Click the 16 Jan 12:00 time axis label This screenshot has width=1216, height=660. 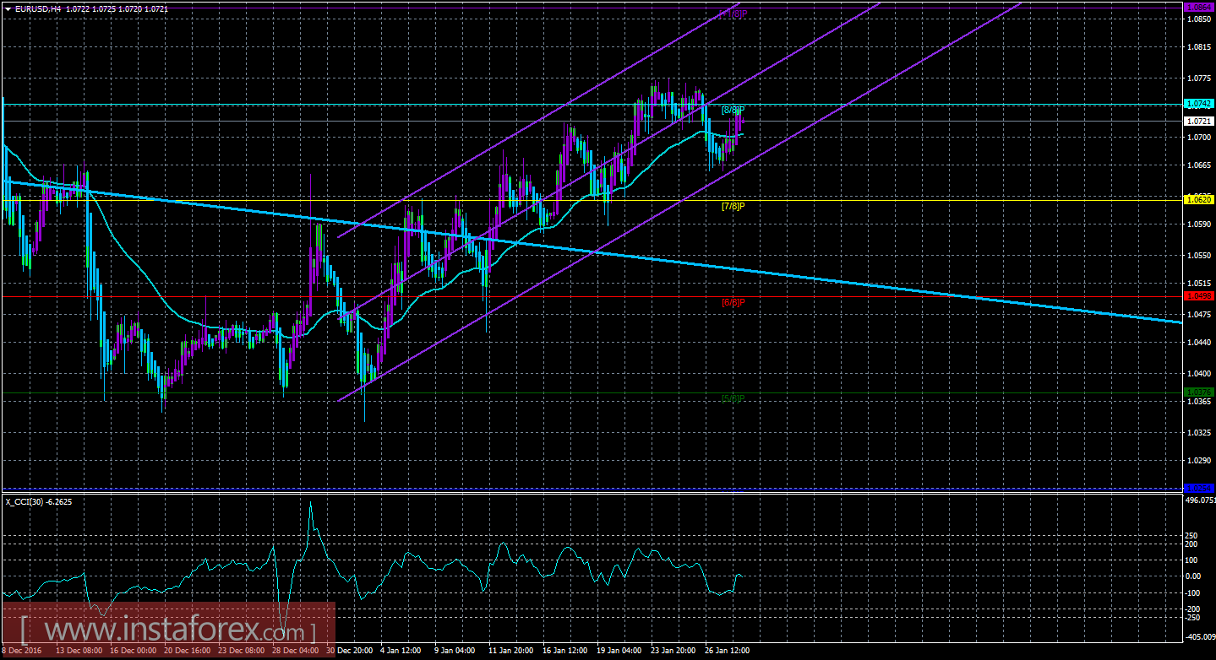coord(564,651)
